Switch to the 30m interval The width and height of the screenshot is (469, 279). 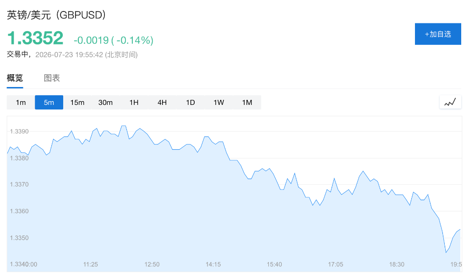click(106, 102)
